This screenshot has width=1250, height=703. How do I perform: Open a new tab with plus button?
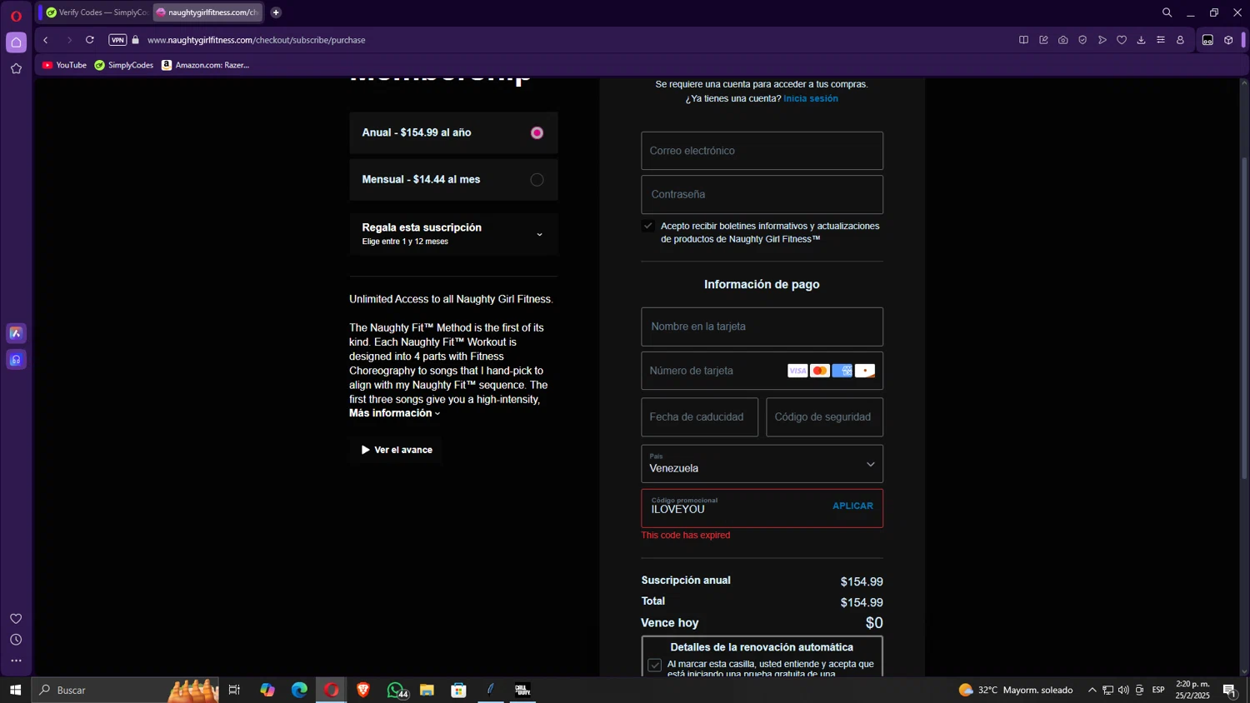[x=276, y=12]
